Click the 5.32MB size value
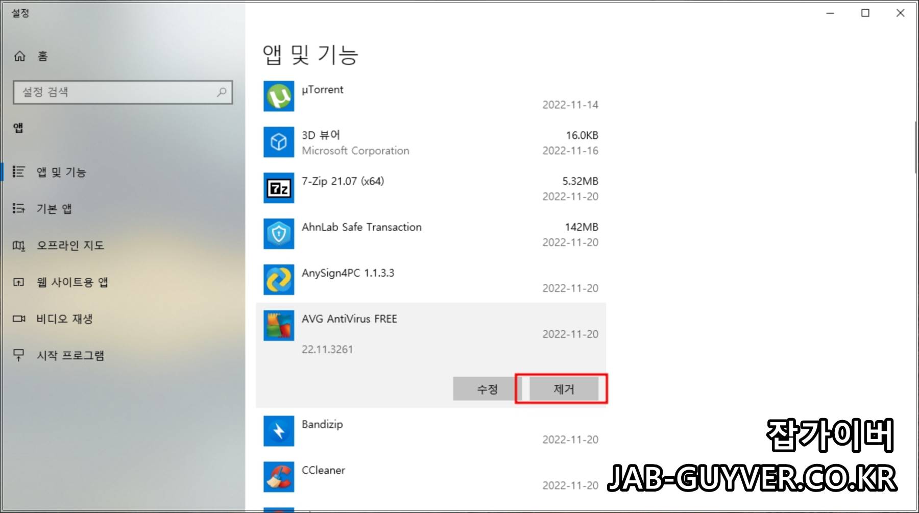 tap(580, 181)
